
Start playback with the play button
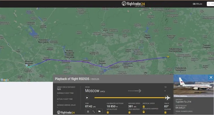pyautogui.click(x=87, y=98)
